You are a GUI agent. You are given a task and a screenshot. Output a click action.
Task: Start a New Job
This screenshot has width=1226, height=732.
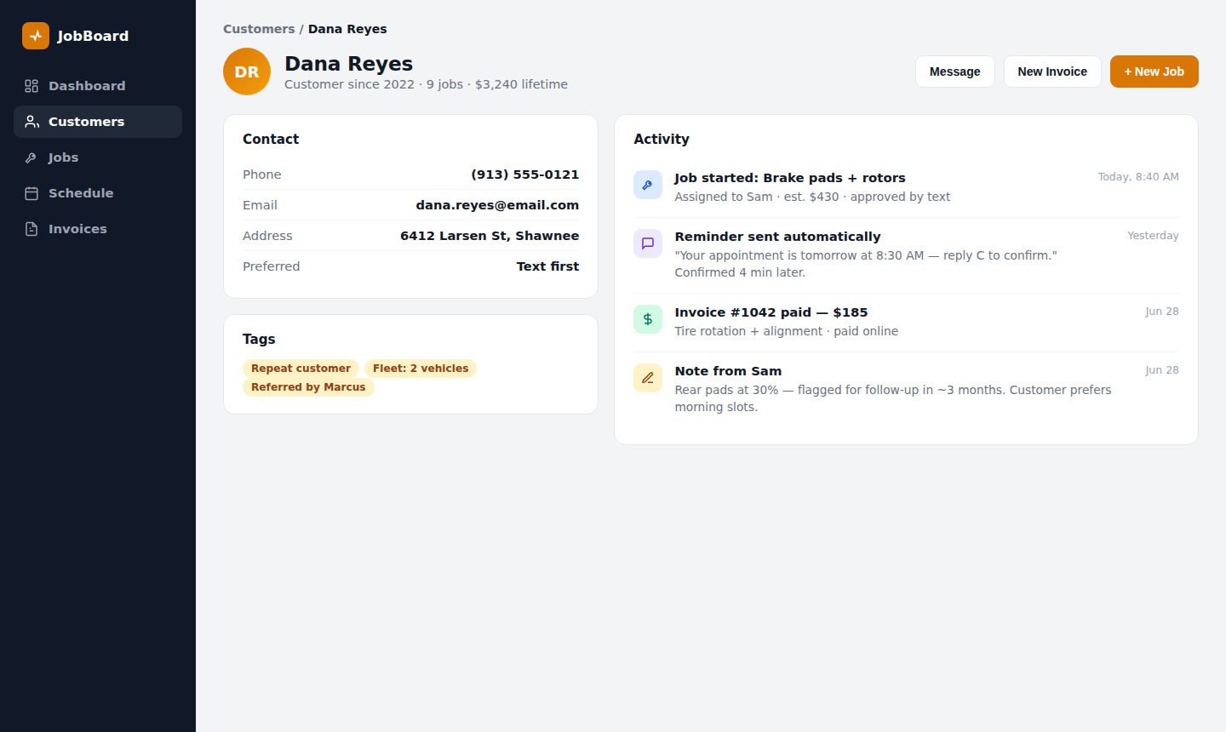coord(1154,71)
